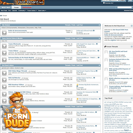Open Preferred & Allowed Hosts thread
Screen dimensions: 133x133
pos(84,31)
